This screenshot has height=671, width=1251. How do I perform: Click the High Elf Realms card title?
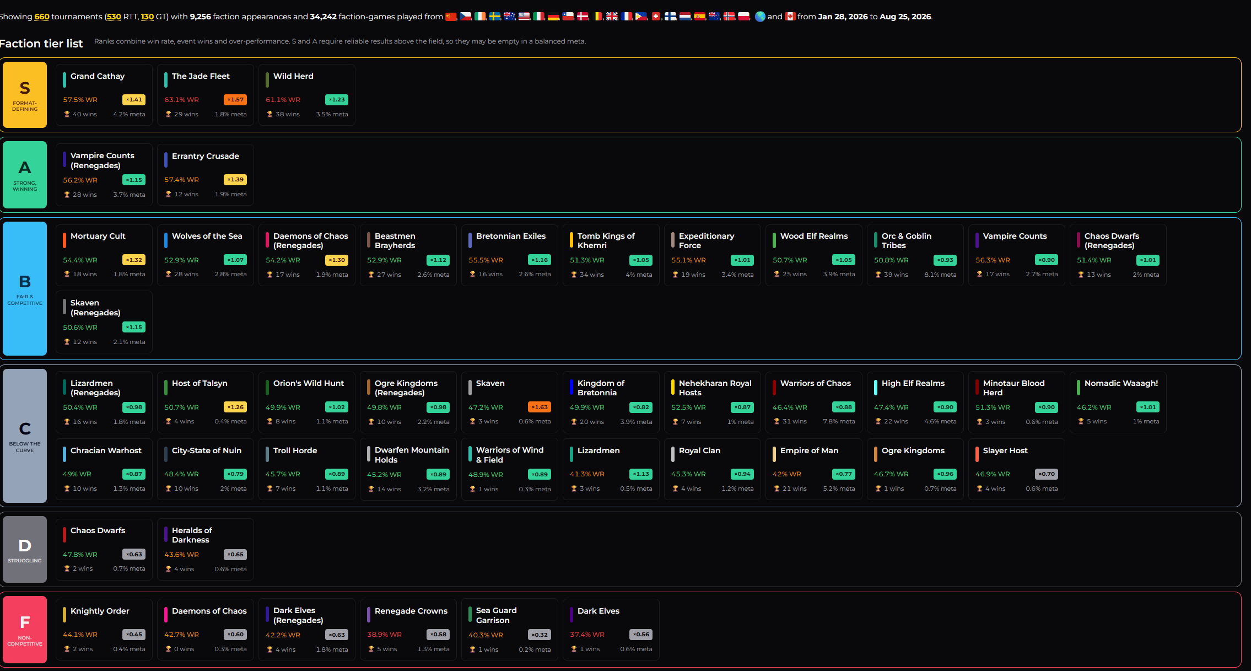click(913, 383)
